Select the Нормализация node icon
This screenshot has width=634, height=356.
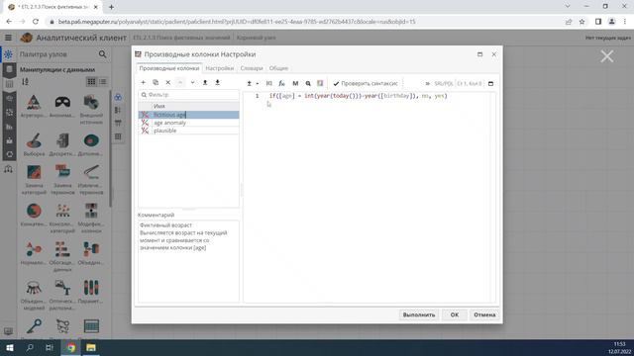point(34,249)
